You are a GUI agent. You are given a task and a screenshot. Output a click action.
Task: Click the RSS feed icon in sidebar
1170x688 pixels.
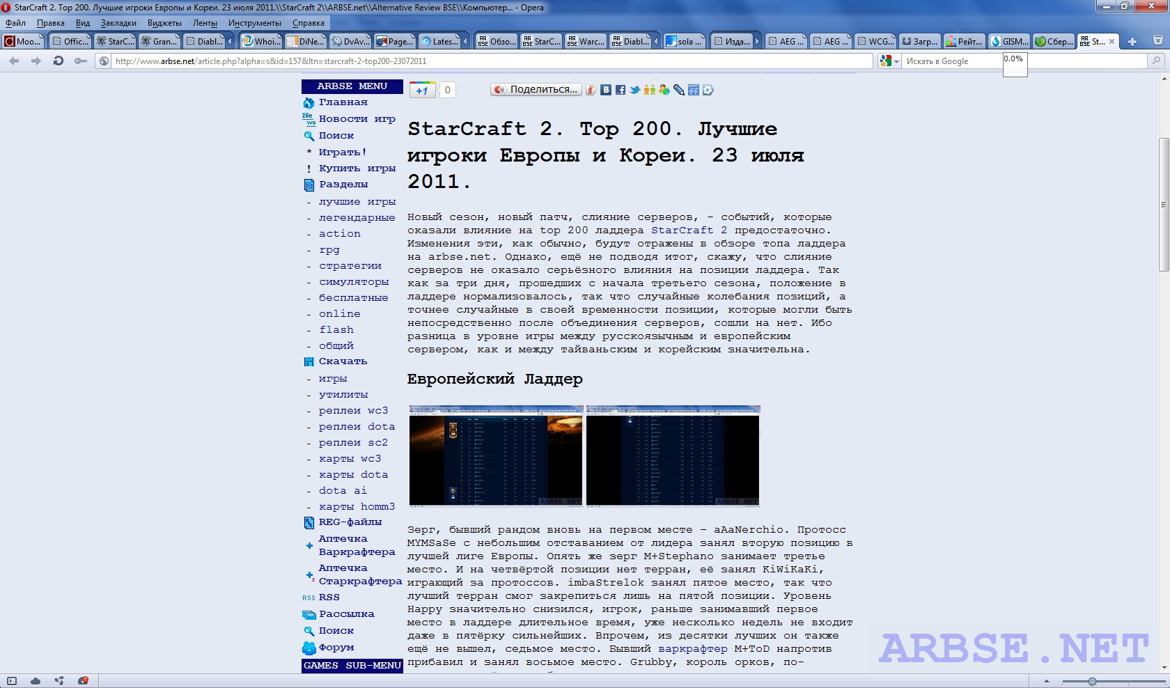click(x=309, y=597)
